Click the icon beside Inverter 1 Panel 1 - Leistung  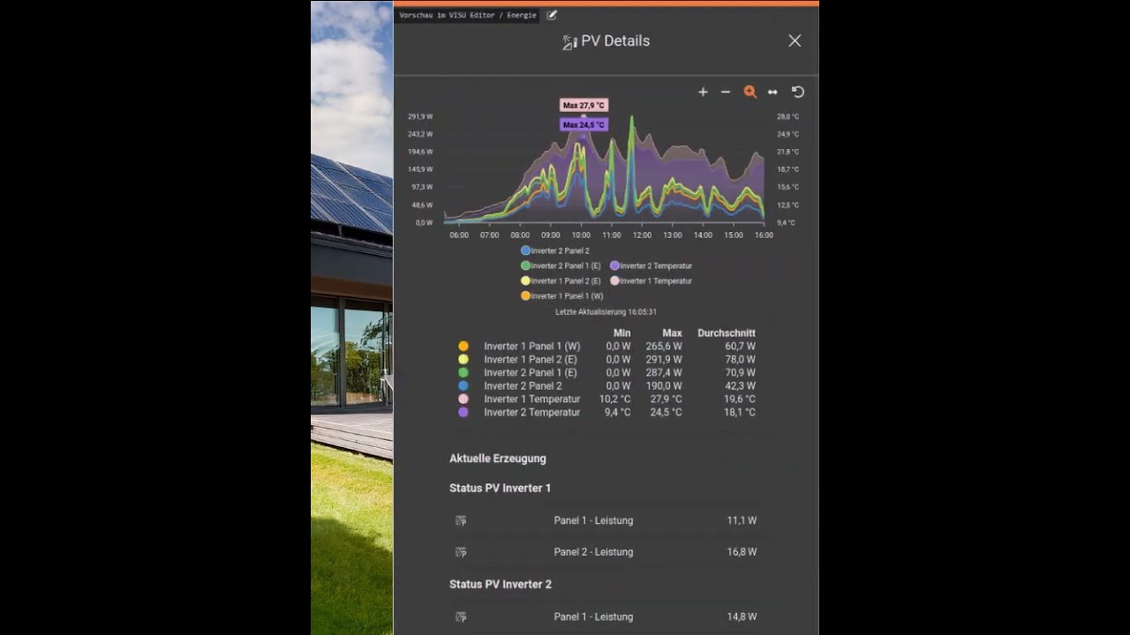point(461,520)
